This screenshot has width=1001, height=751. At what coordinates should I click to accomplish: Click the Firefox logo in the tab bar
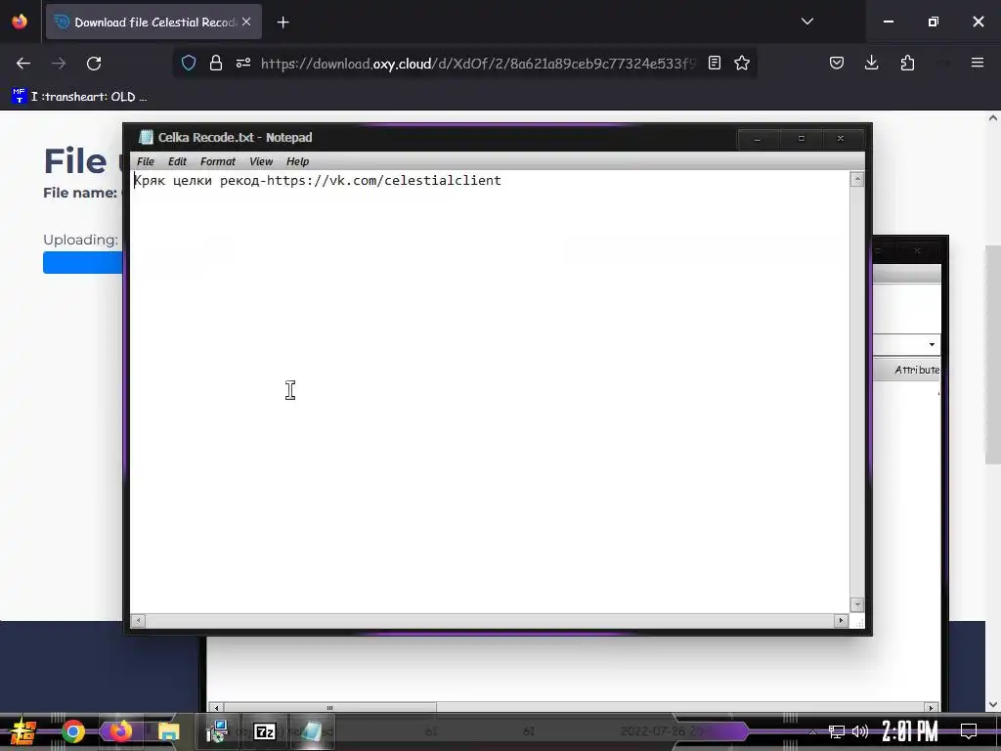[x=20, y=22]
